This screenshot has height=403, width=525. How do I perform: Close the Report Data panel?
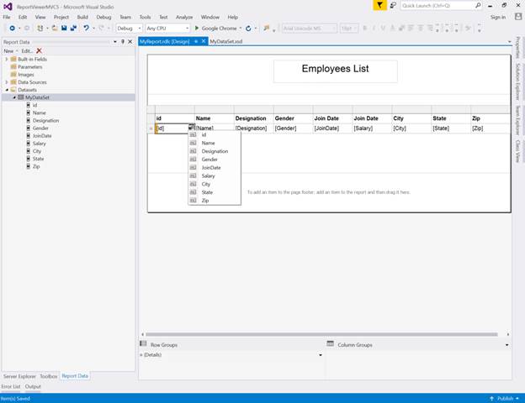pyautogui.click(x=130, y=42)
